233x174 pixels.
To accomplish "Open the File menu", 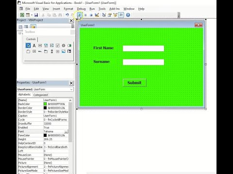I will 28,9.
